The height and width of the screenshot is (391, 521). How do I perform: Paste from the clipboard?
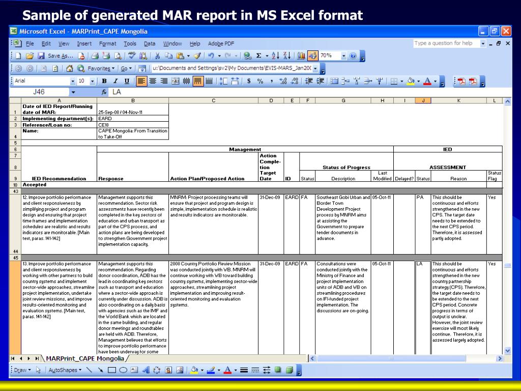coord(181,56)
